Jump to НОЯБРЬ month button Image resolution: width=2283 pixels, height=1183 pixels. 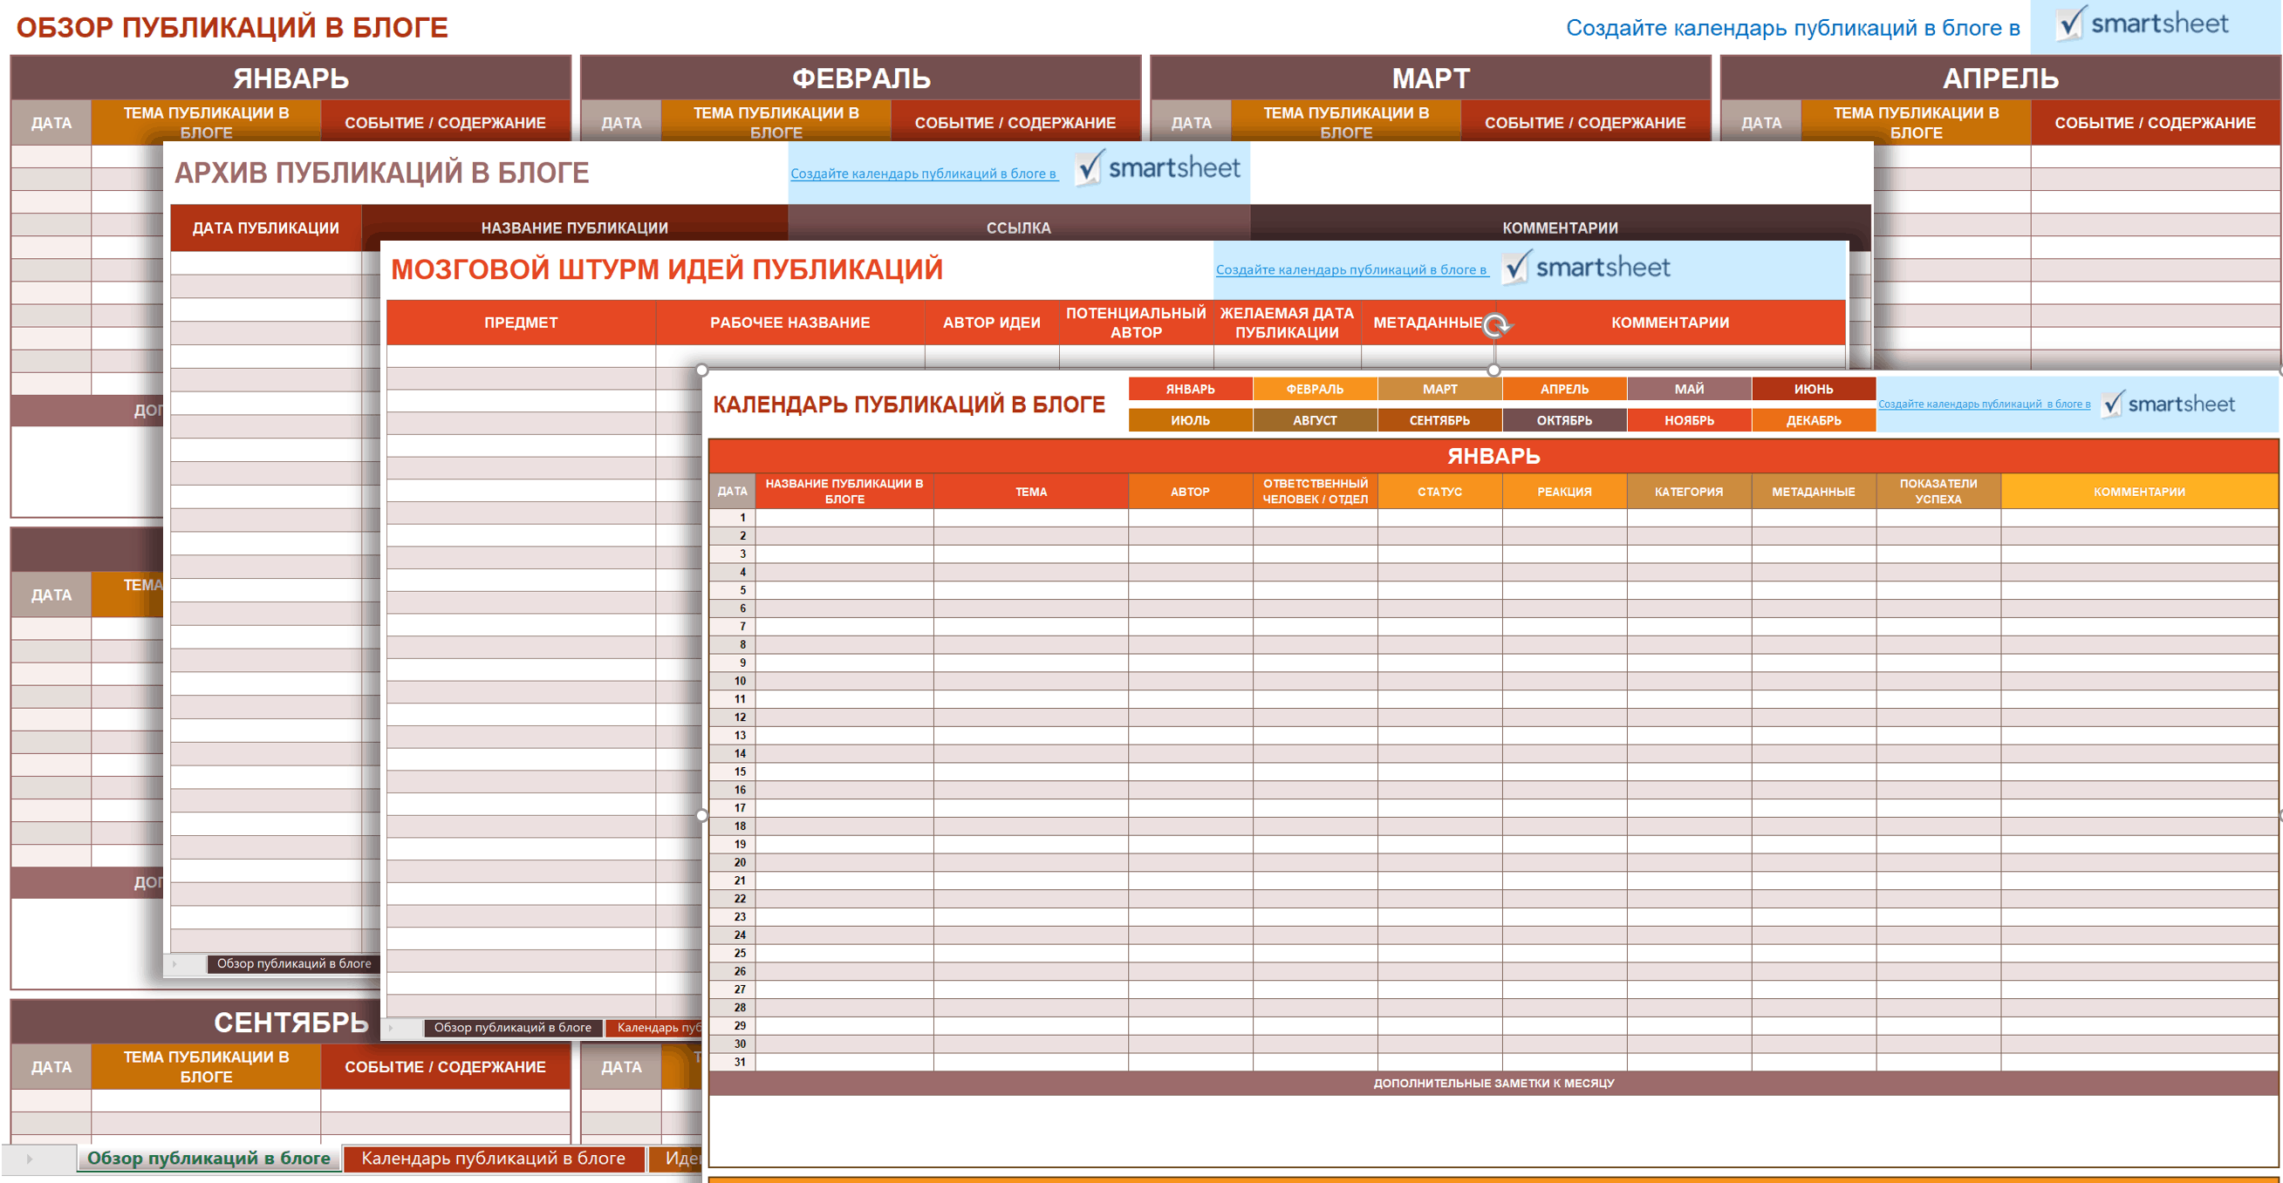(x=1688, y=419)
